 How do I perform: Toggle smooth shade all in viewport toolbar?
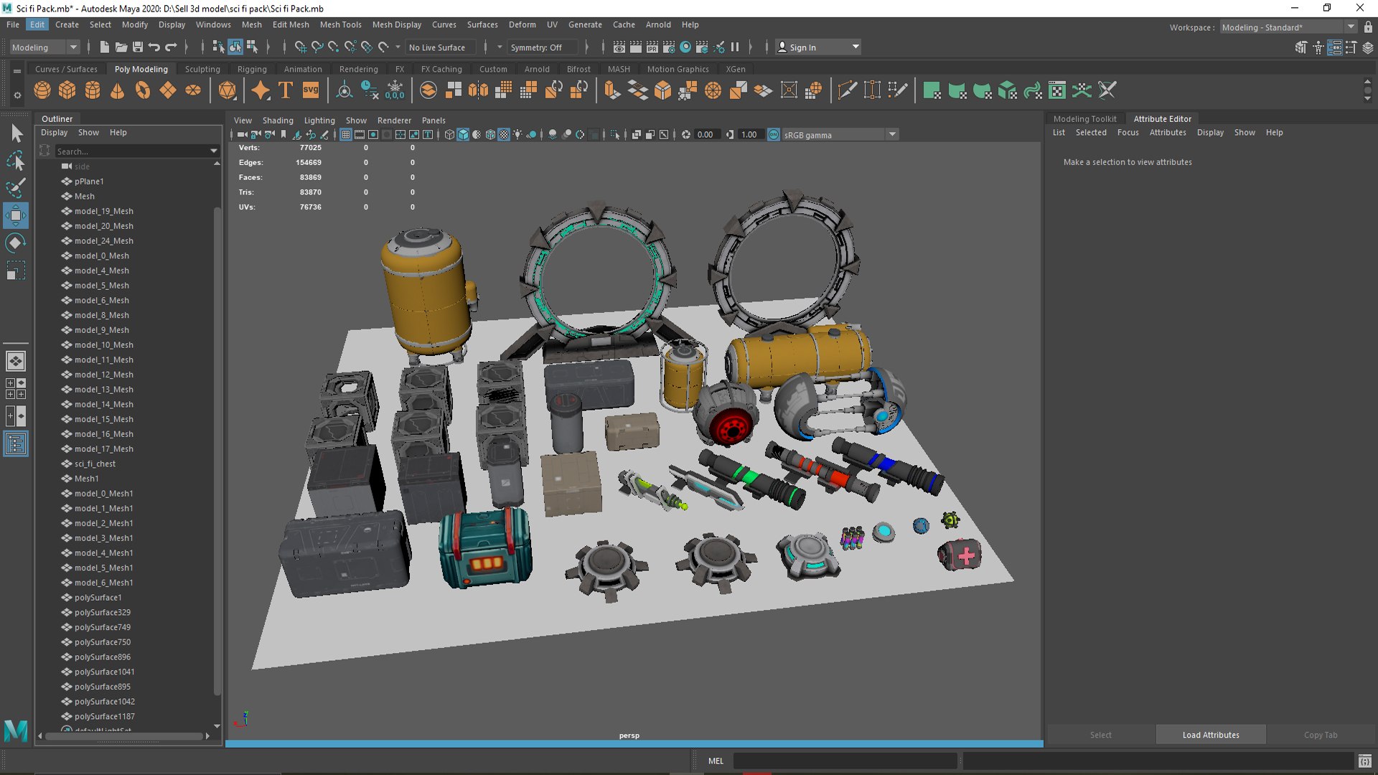[x=463, y=135]
